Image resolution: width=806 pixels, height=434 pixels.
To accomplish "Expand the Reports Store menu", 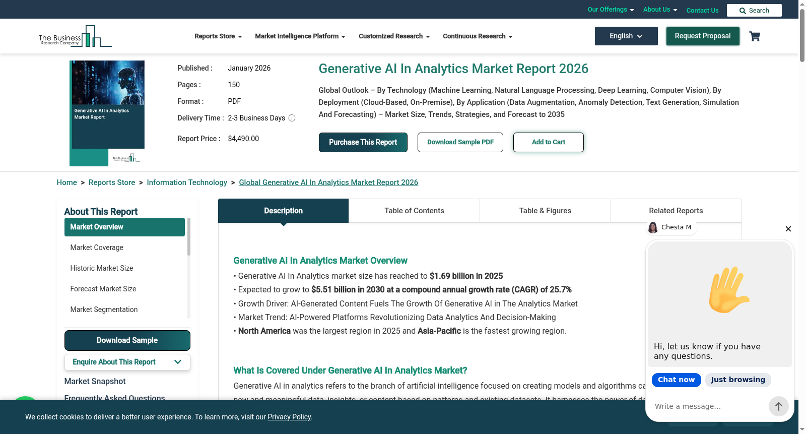I will point(218,36).
